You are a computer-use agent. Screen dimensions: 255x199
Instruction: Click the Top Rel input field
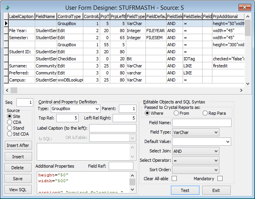(x=68, y=118)
